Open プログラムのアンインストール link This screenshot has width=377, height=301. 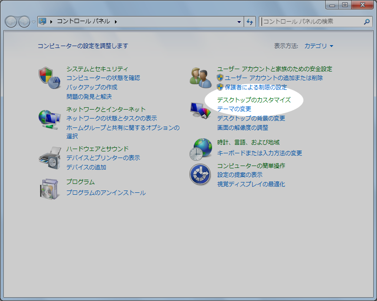[106, 193]
